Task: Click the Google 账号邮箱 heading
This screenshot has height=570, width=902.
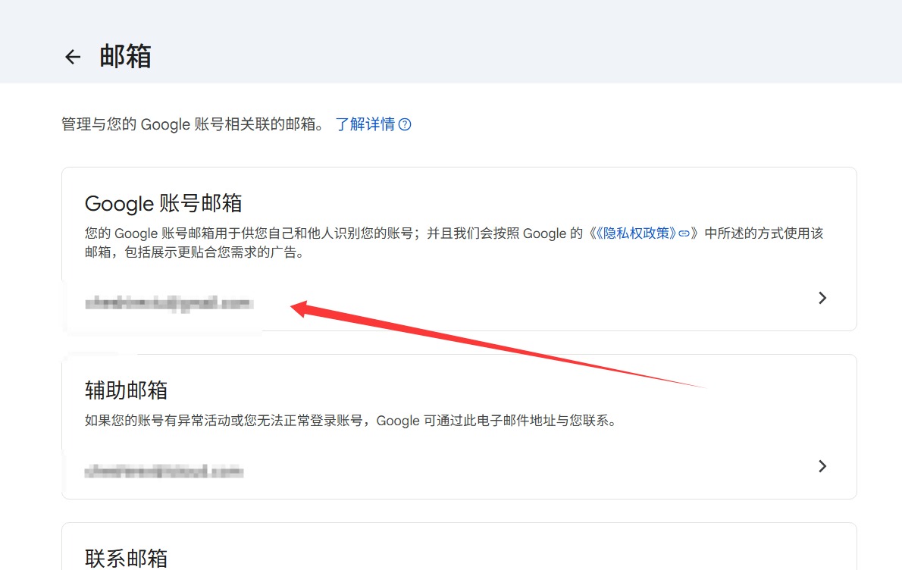Action: [164, 203]
